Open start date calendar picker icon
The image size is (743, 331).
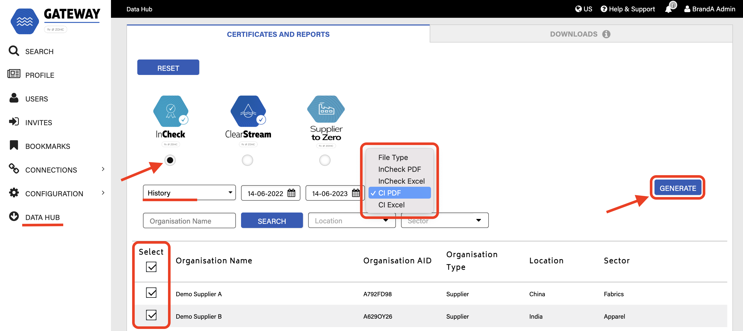291,193
